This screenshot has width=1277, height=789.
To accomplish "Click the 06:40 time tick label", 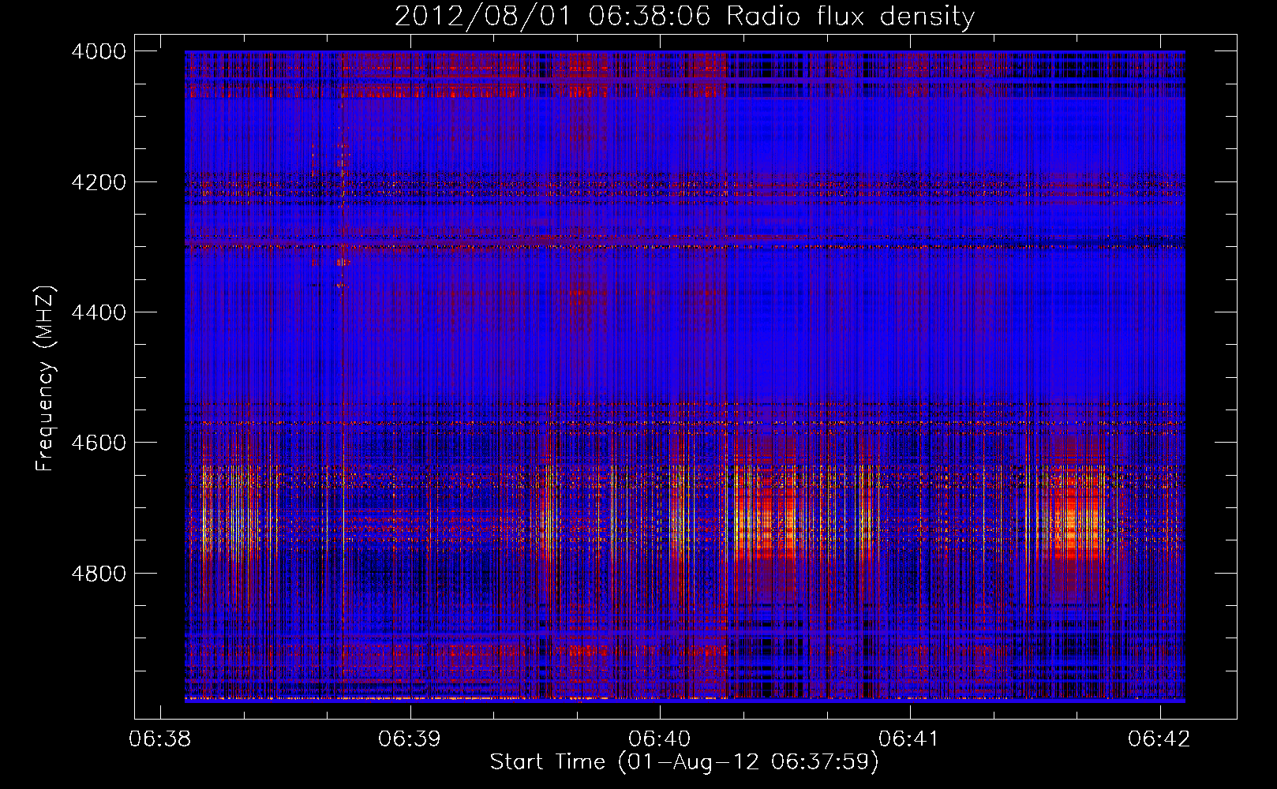I will pyautogui.click(x=660, y=739).
